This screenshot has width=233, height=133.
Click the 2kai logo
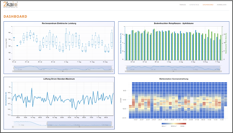pos(10,5)
